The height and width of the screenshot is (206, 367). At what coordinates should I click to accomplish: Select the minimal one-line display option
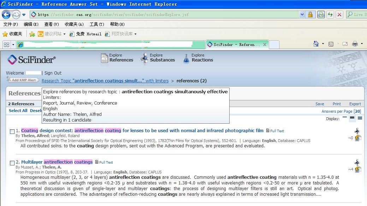click(344, 118)
